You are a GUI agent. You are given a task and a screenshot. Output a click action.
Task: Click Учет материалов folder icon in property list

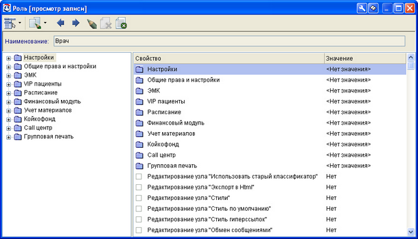140,133
